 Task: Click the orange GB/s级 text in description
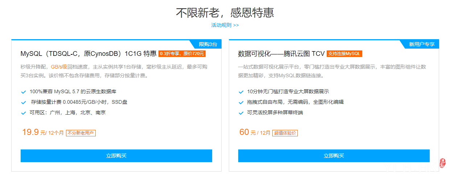click(x=59, y=67)
